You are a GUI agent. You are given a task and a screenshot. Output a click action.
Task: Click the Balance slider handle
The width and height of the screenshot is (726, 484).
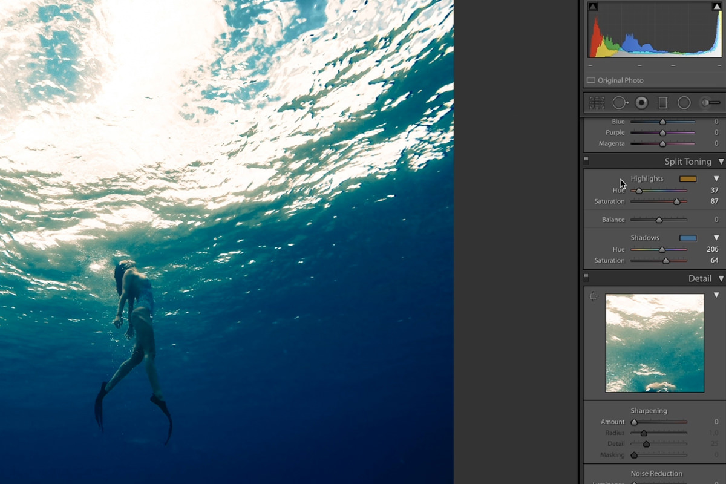point(659,220)
